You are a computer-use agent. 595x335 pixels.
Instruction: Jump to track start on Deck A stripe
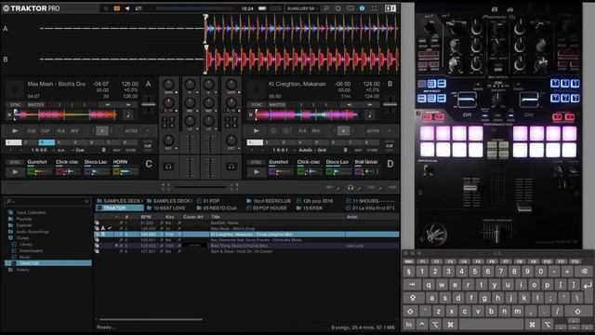[x=9, y=114]
